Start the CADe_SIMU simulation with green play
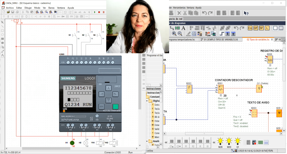Viewport: 287px width, 154px height. 95,12
